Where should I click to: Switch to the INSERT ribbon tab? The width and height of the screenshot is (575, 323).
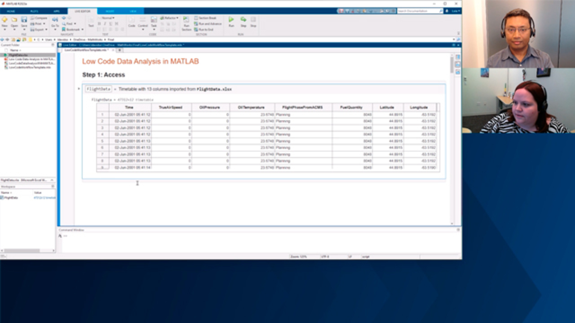(x=109, y=11)
